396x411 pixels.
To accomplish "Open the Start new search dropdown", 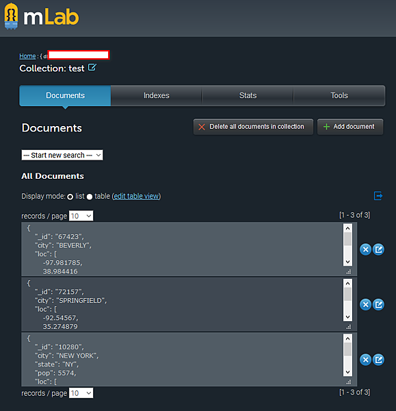I will [62, 155].
